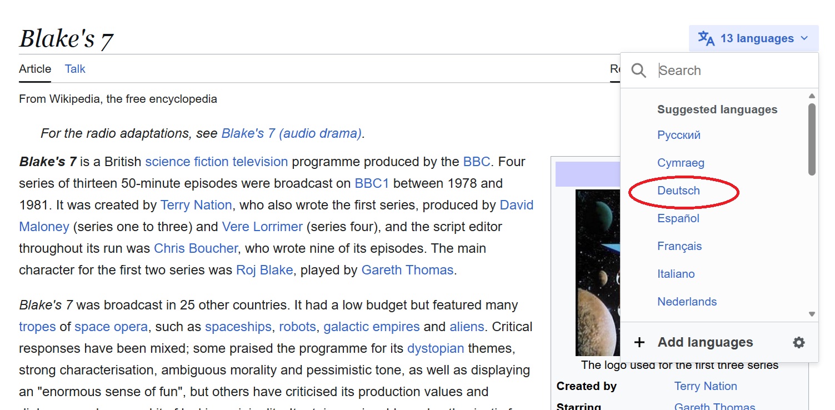The image size is (835, 410).
Task: Click the magnifier icon in language search
Action: pyautogui.click(x=639, y=71)
